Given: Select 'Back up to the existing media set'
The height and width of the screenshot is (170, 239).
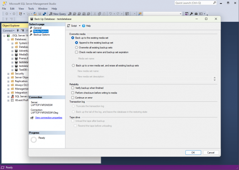Looking at the screenshot, I should click(73, 38).
